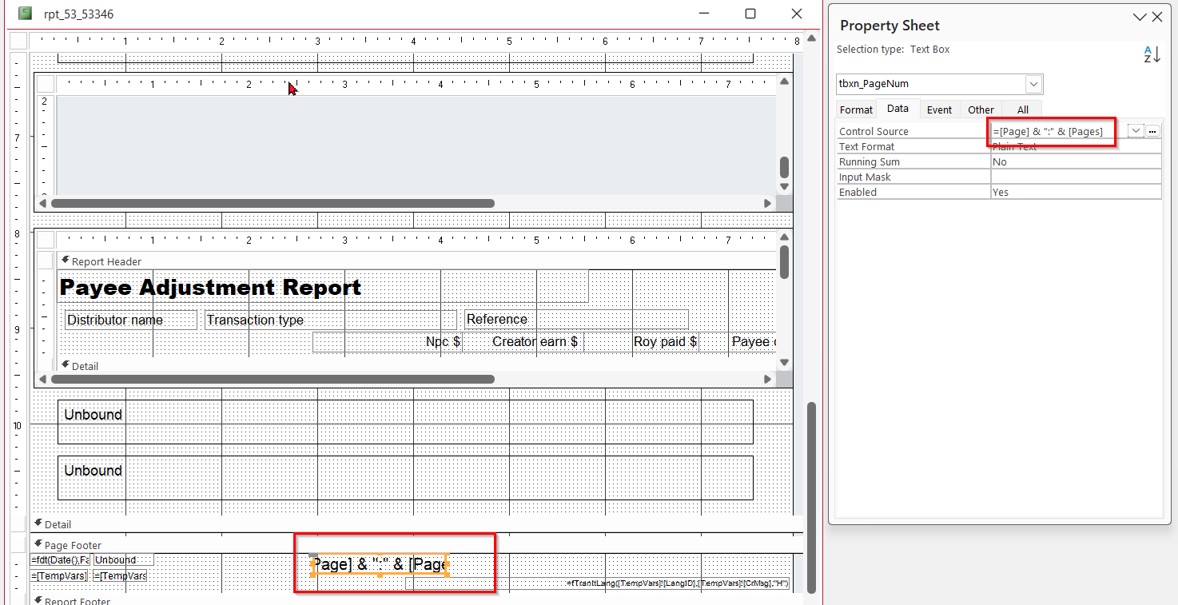Sort Property Sheet properties alphabetically
This screenshot has height=605, width=1178.
pyautogui.click(x=1152, y=54)
